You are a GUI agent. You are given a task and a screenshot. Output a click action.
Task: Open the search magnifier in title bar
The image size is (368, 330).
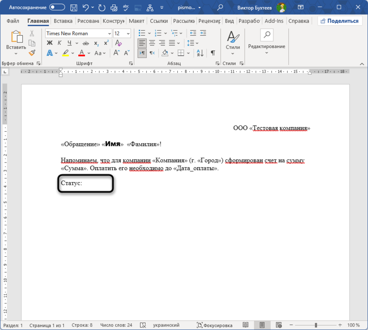coord(220,8)
